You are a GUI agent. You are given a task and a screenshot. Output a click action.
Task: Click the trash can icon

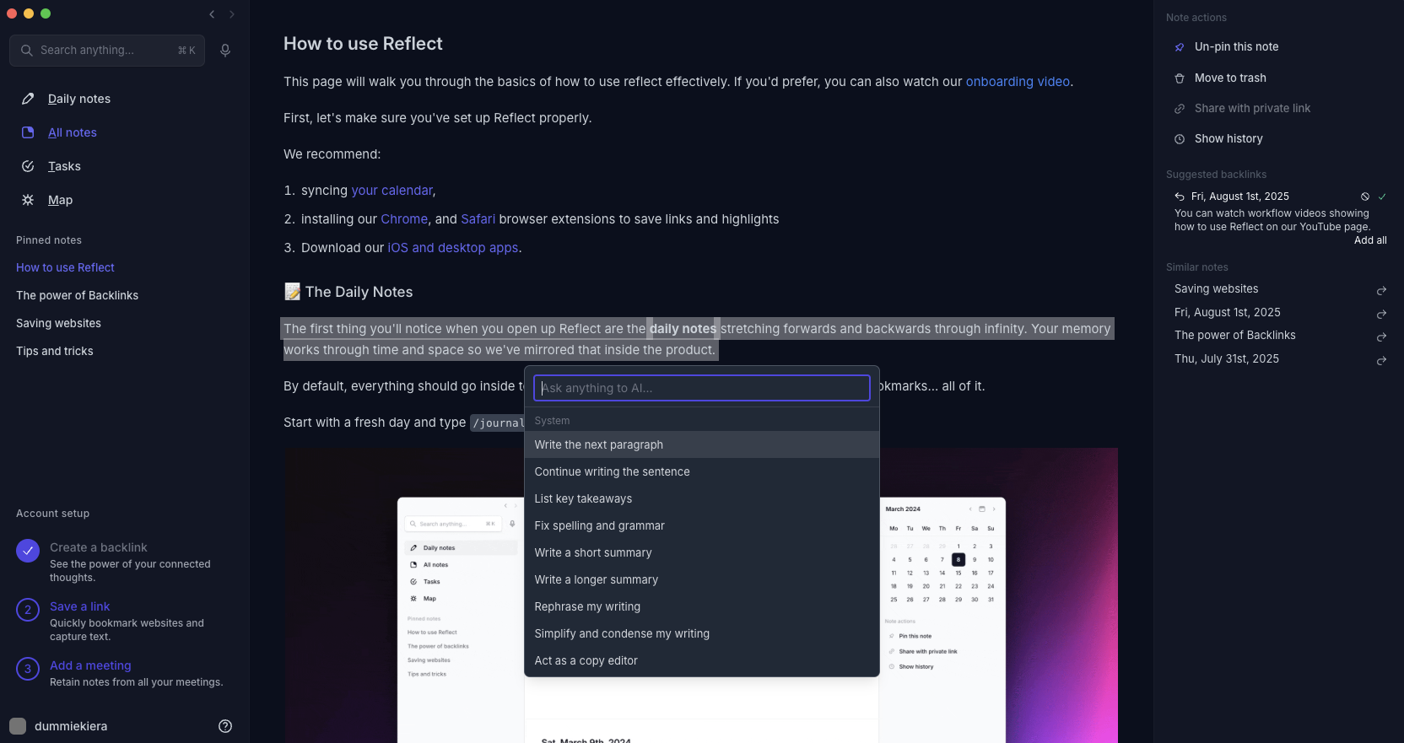(x=1180, y=78)
